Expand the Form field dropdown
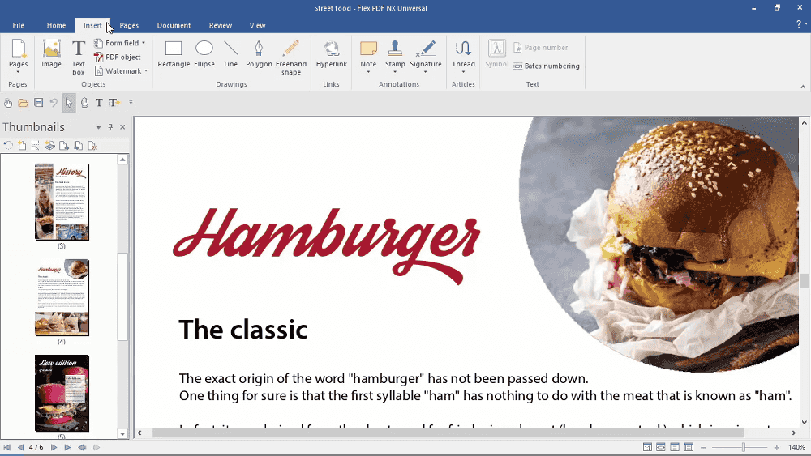Image resolution: width=811 pixels, height=456 pixels. [x=144, y=43]
